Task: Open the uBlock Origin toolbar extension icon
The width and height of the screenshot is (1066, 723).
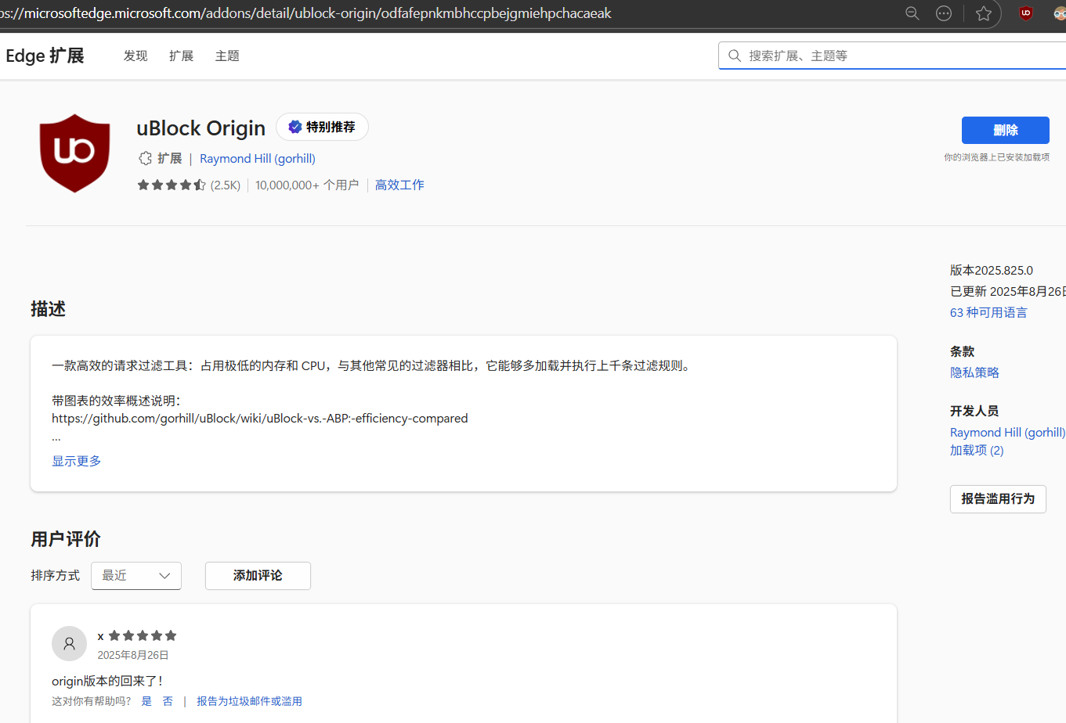Action: coord(1025,13)
